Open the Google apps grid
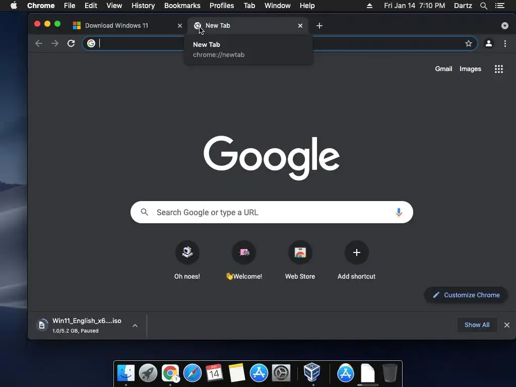 click(498, 69)
